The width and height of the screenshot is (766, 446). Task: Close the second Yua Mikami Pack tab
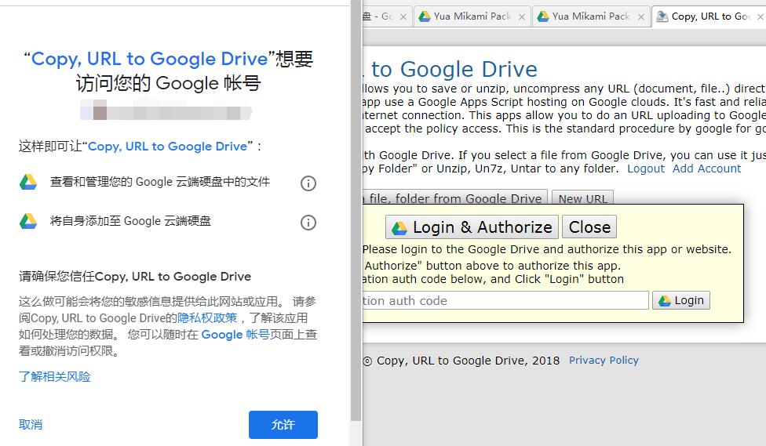point(641,16)
